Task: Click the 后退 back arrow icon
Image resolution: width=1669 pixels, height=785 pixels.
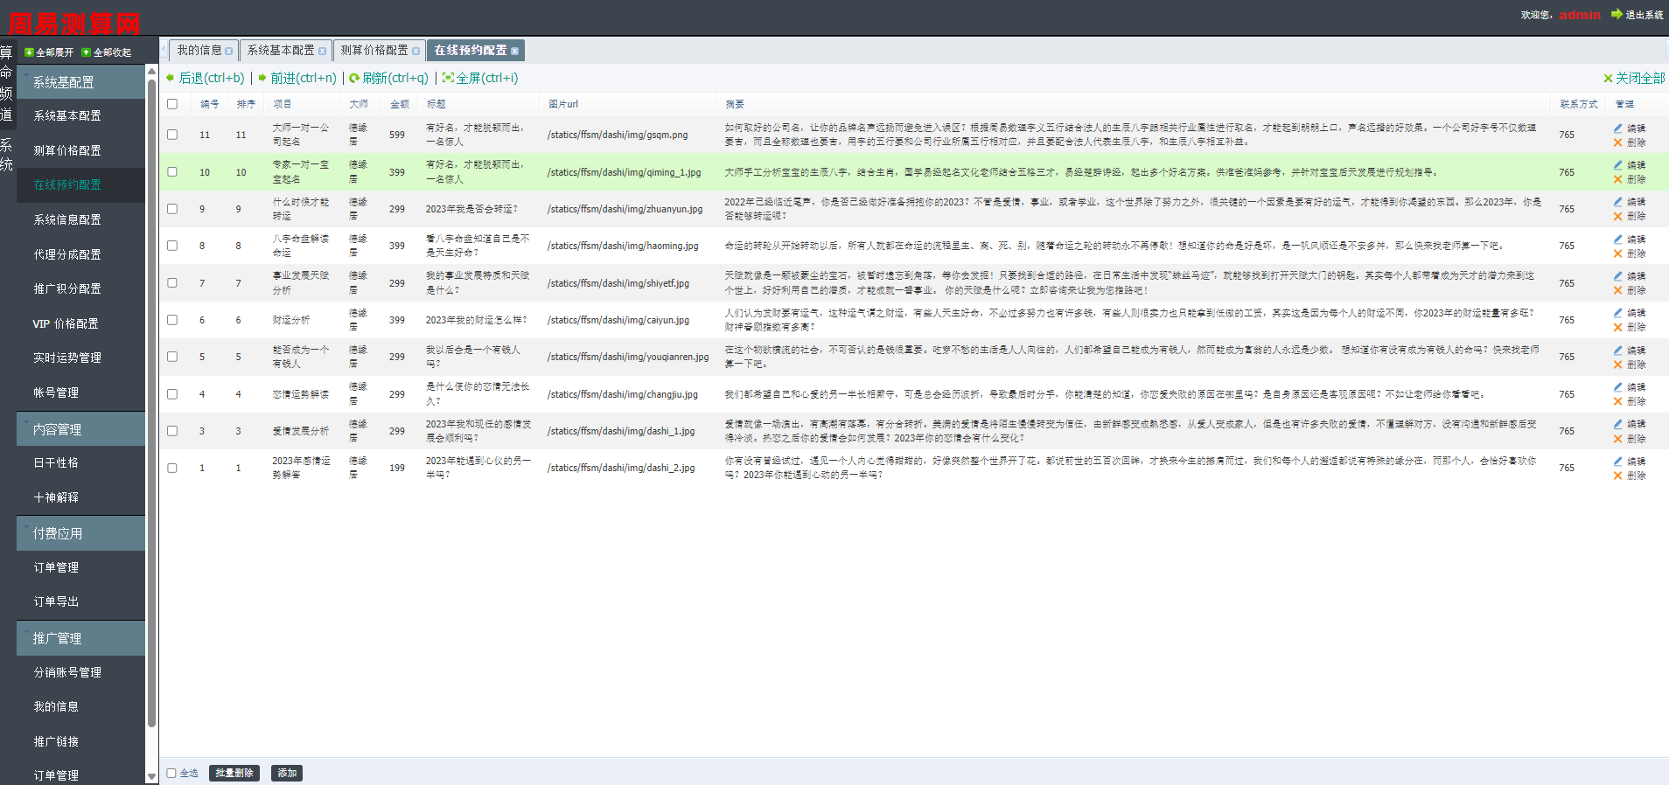Action: click(171, 78)
